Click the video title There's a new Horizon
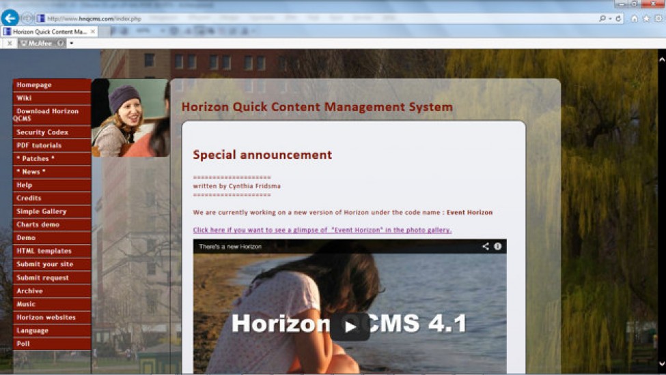Screen dimensions: 666x375 pos(230,247)
